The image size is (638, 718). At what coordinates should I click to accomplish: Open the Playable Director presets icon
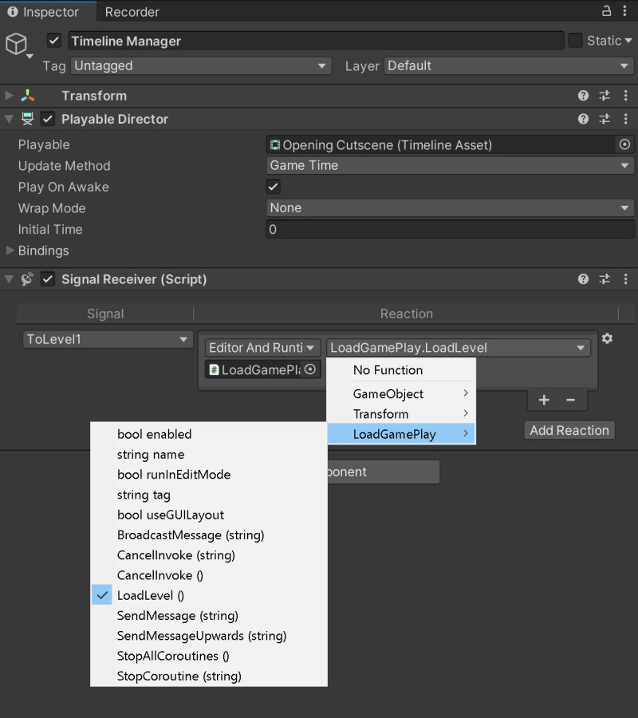pos(604,118)
